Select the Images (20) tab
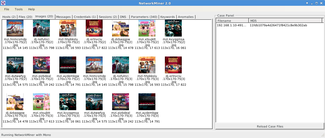325x138 pixels. [x=44, y=16]
